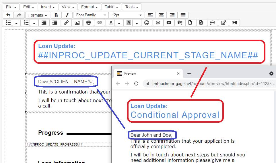This screenshot has width=276, height=163.
Task: Center align the text
Action: pos(161,15)
